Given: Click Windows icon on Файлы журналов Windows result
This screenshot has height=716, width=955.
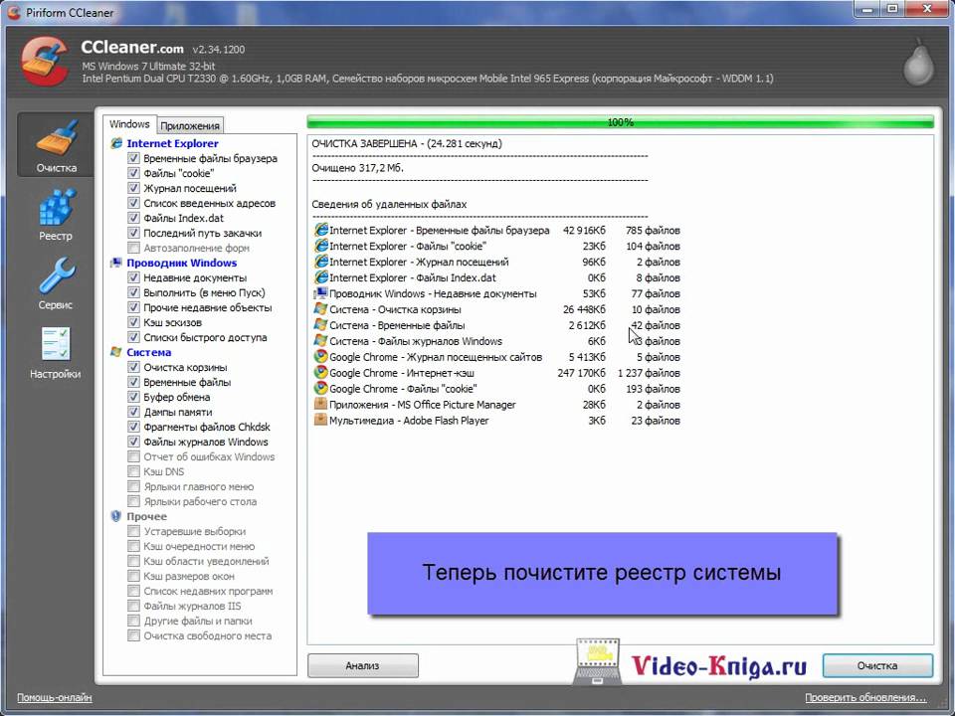Looking at the screenshot, I should [320, 341].
